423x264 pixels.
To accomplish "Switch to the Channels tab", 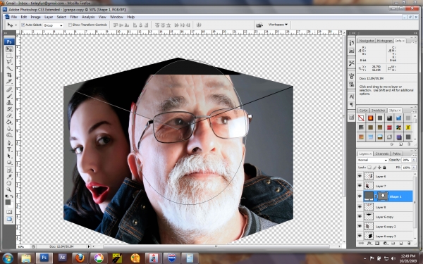I will [x=382, y=153].
